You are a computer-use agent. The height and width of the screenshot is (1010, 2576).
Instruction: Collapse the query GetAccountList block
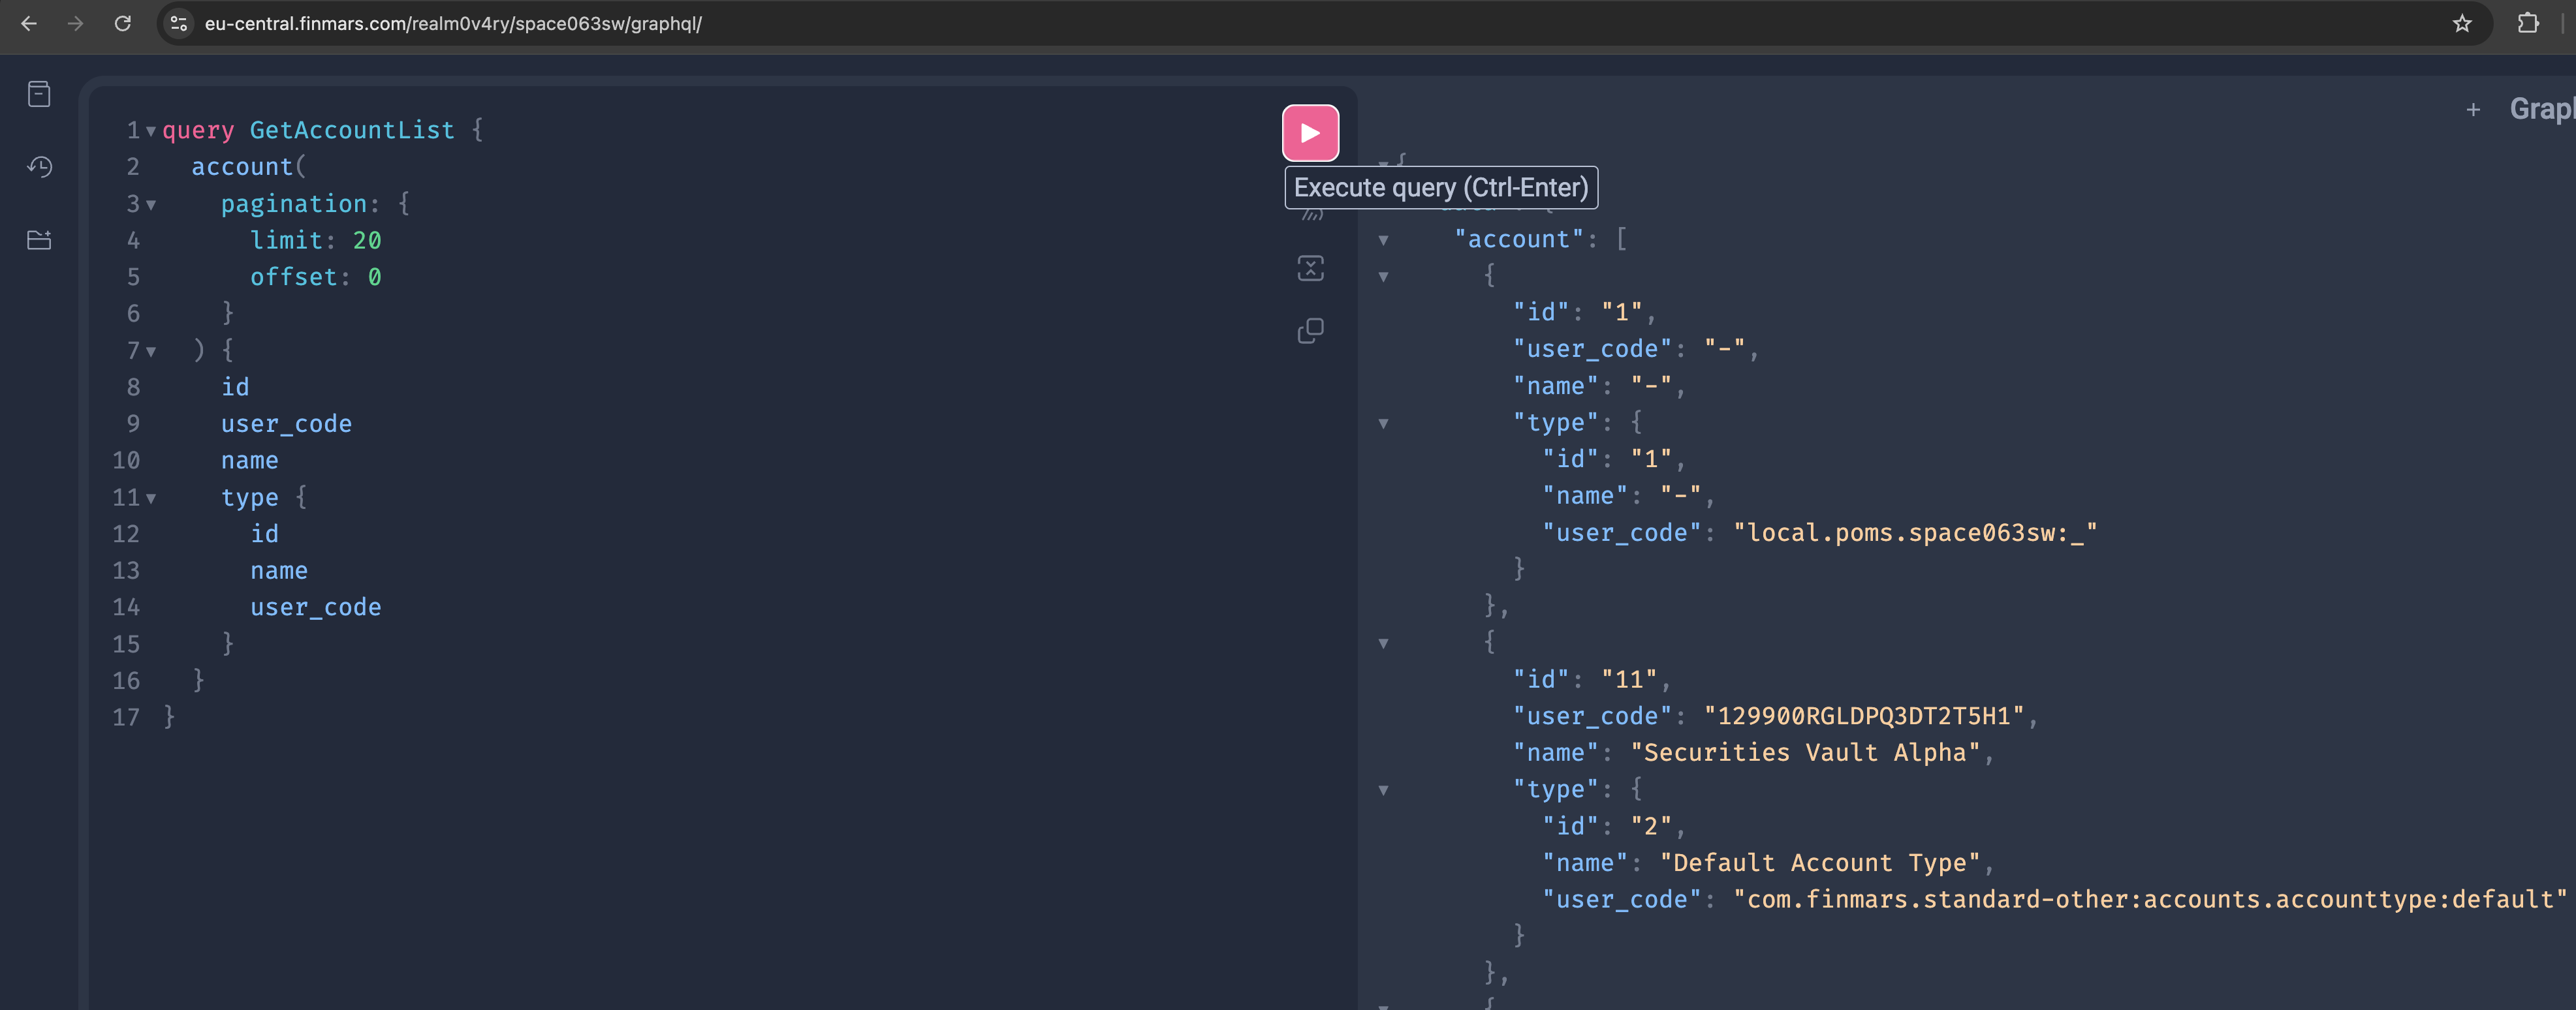pos(151,131)
